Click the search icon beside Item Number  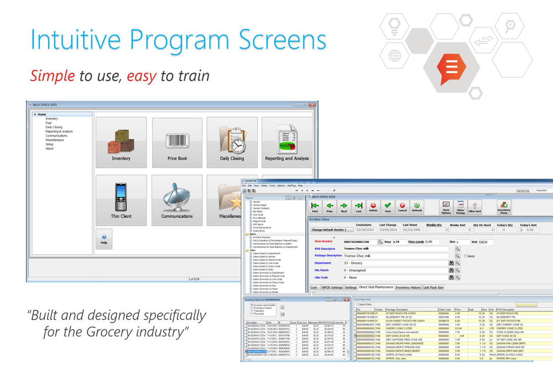[380, 242]
